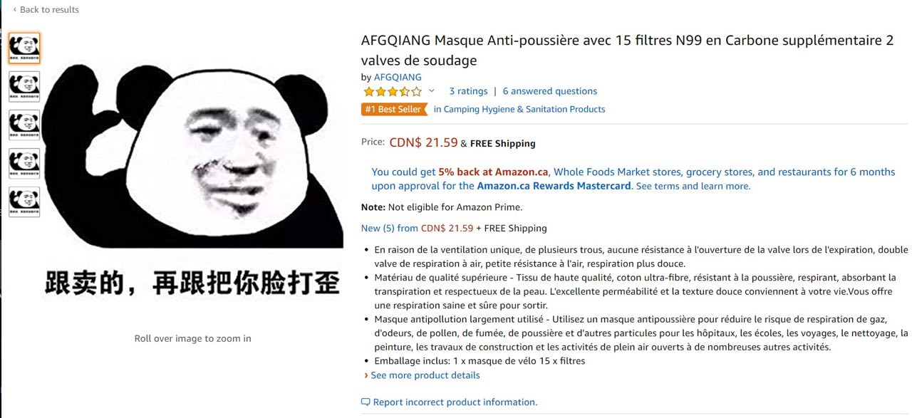Click 'New (5) from CDN$ 21.59' offers link

pos(417,229)
